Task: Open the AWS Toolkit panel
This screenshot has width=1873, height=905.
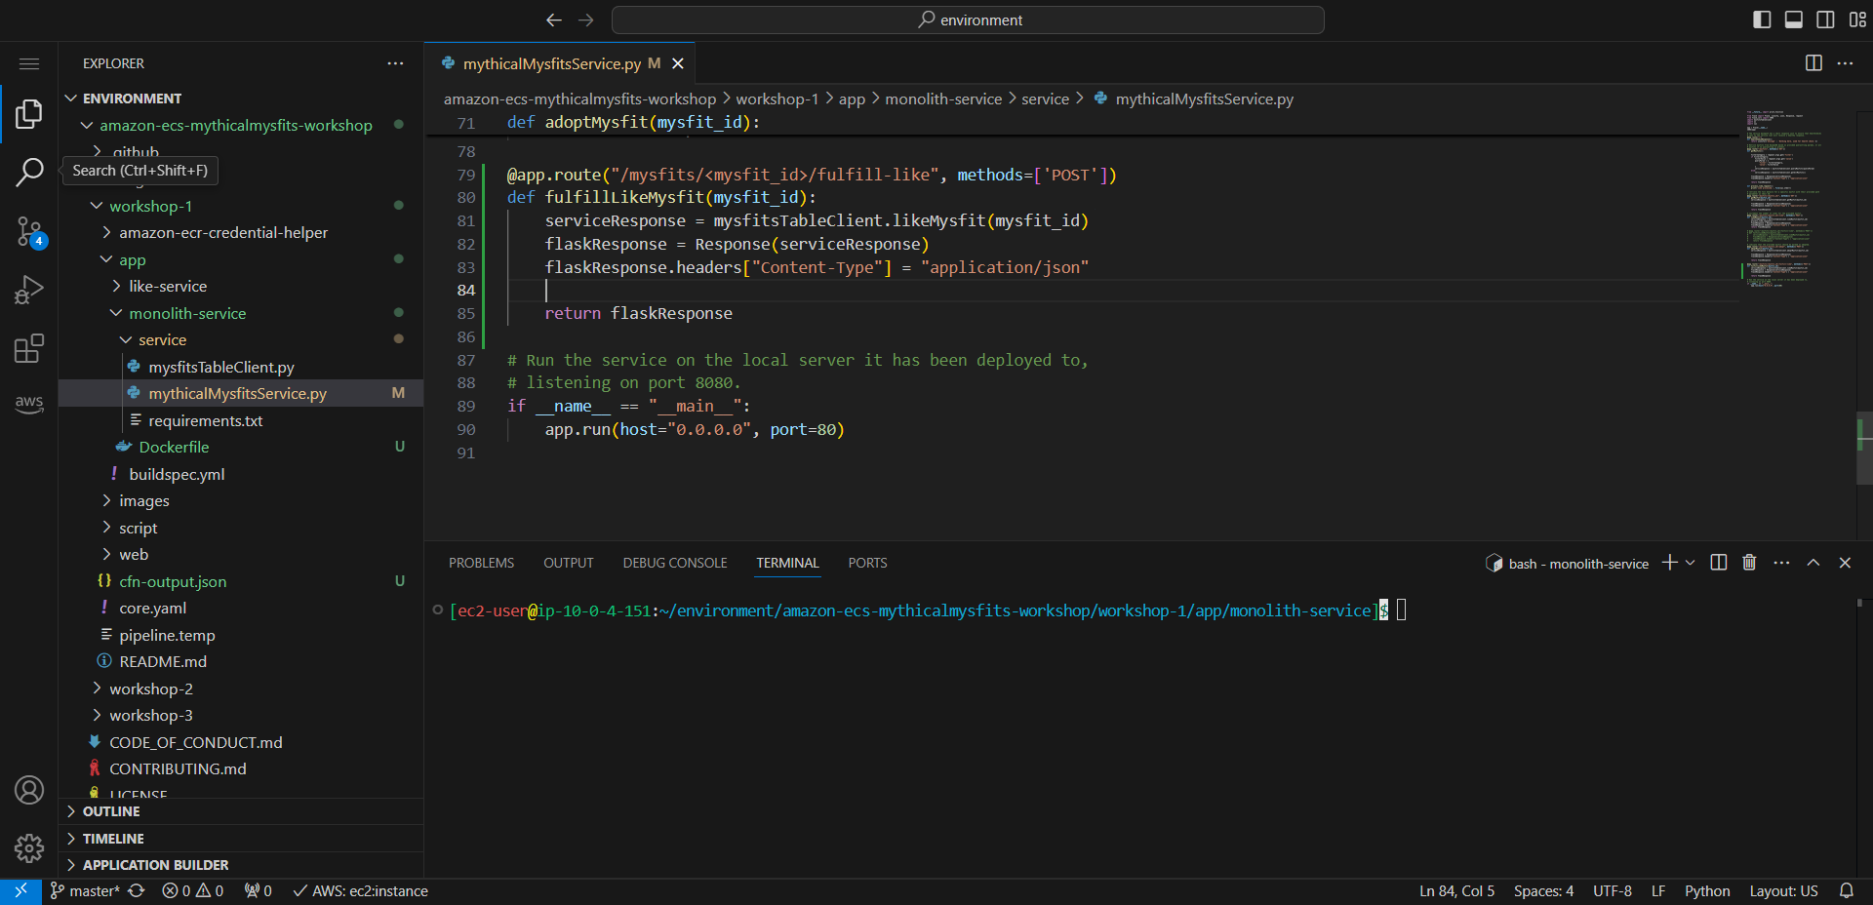Action: coord(29,404)
